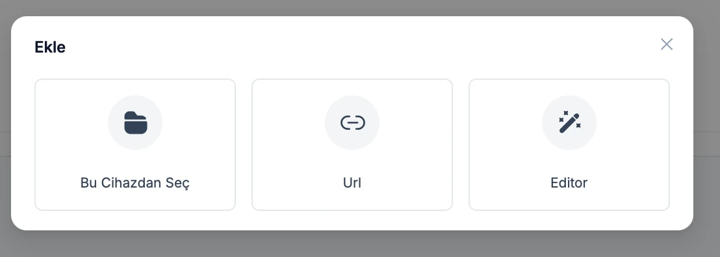720x257 pixels.
Task: Tap the gray circle around the wand icon
Action: (569, 123)
